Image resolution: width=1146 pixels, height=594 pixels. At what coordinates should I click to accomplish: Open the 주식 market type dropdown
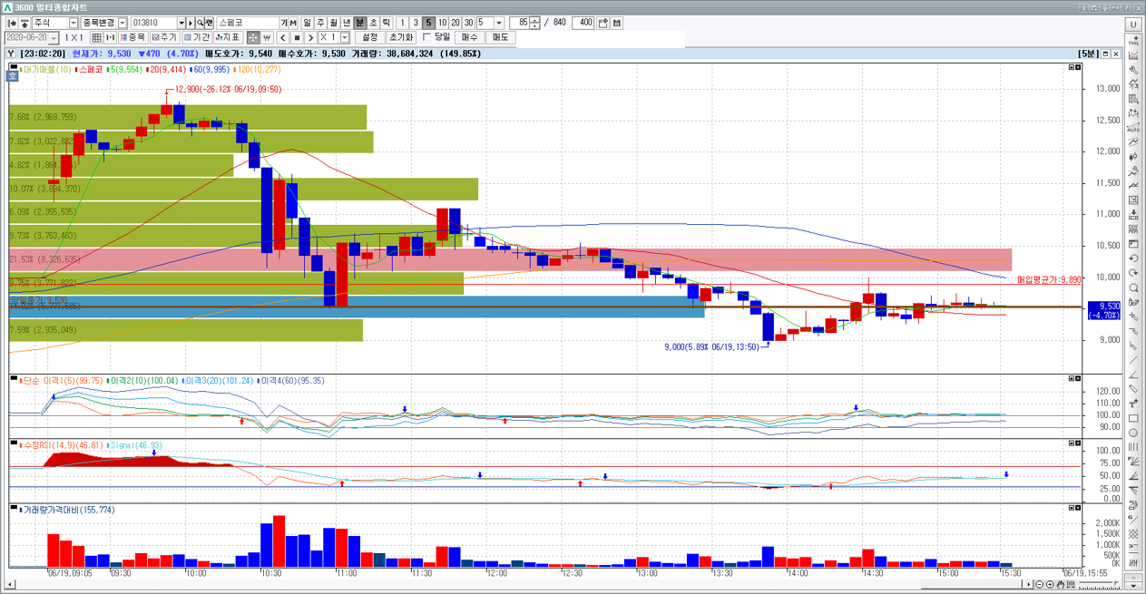click(73, 23)
